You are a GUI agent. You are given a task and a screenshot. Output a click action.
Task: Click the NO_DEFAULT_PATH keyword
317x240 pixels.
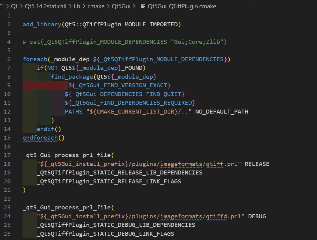coord(222,112)
